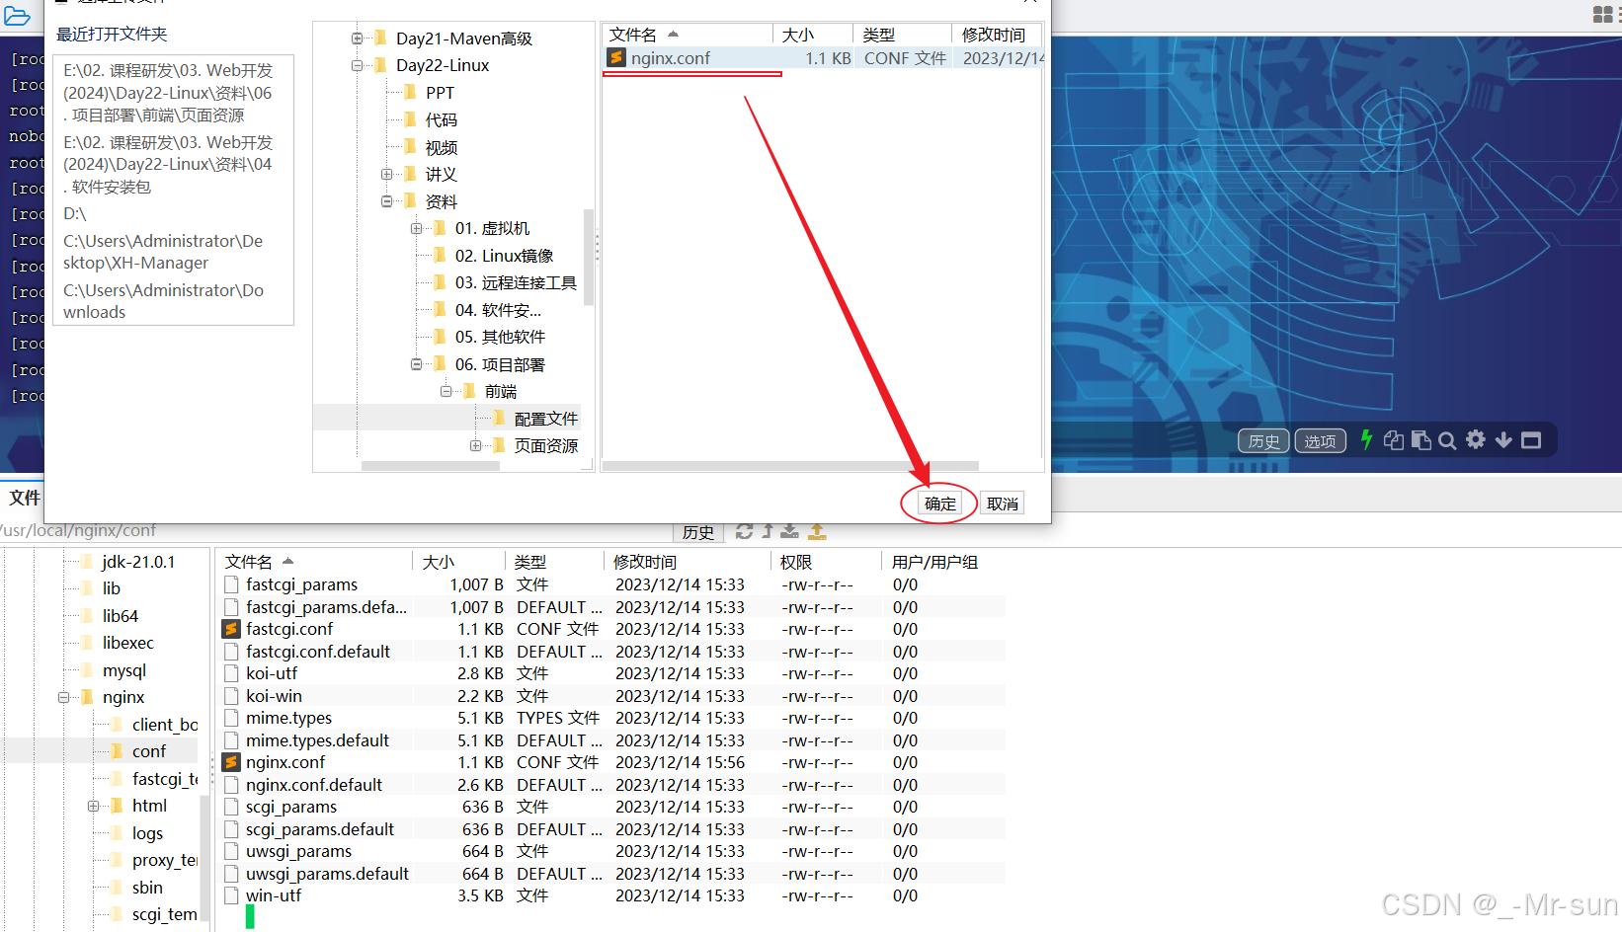This screenshot has width=1622, height=932.
Task: Expand the 讲义 folder node
Action: 386,175
